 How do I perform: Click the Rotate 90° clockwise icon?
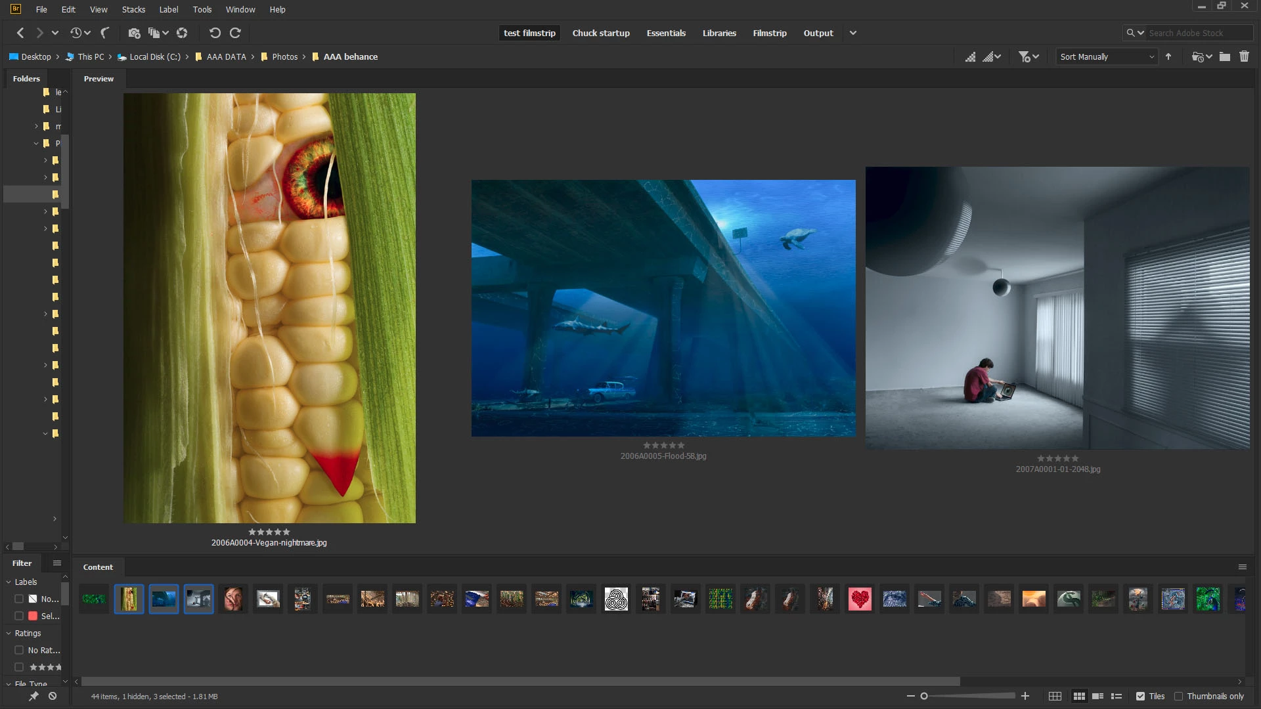pyautogui.click(x=235, y=33)
